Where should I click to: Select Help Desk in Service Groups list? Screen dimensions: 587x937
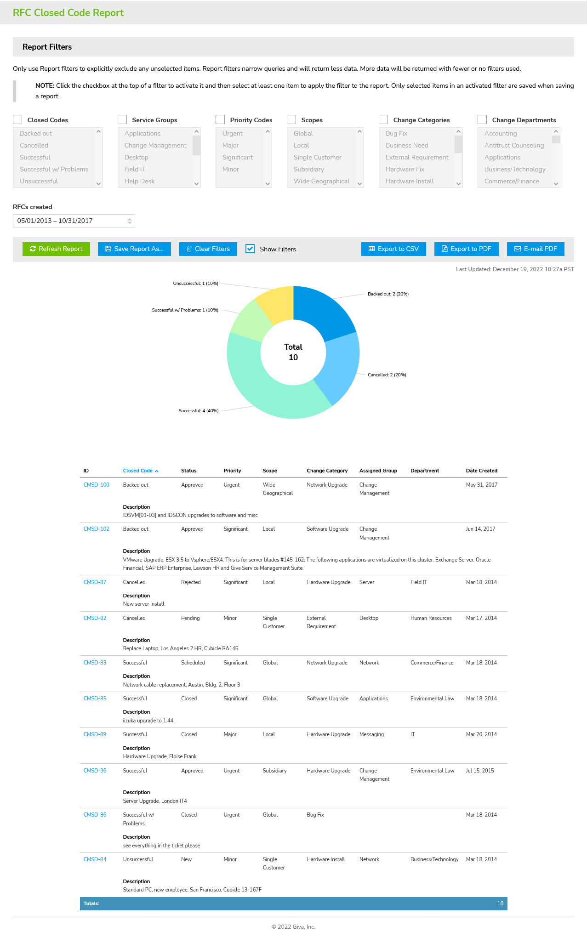pos(139,181)
